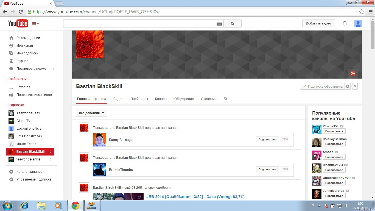Open Понравившиеся видео playlist
Viewport: 375px width, 211px height.
click(34, 95)
